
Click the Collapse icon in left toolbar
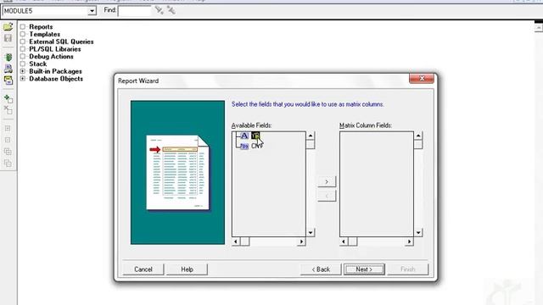tap(8, 140)
